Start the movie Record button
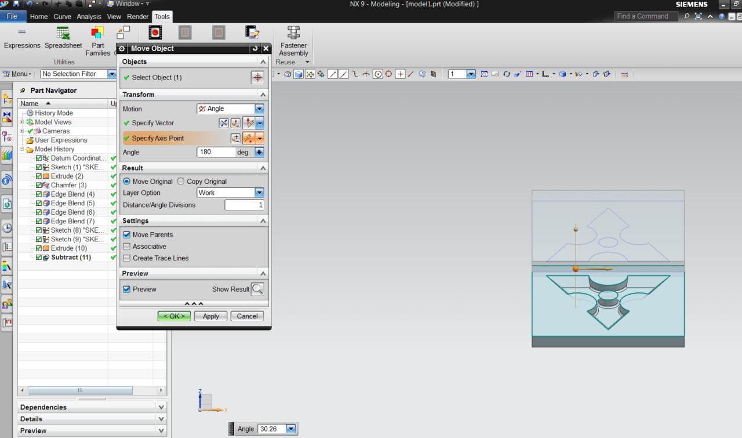 click(x=155, y=32)
